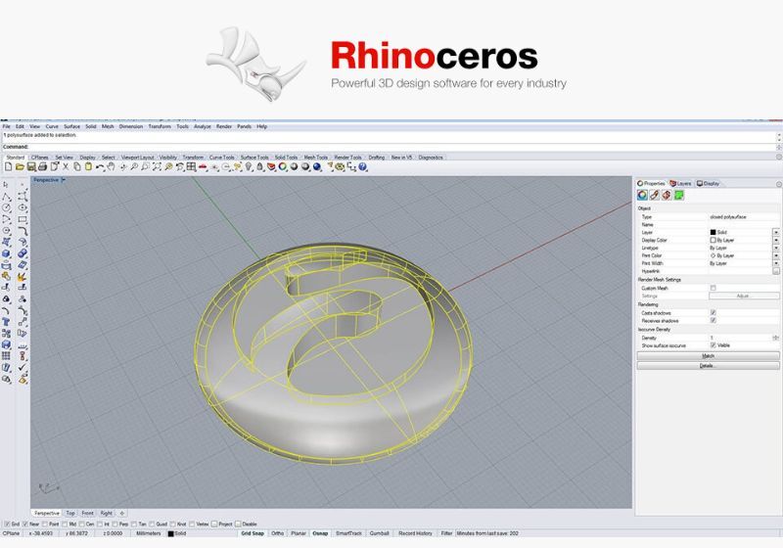This screenshot has width=783, height=548.
Task: Open the Display Color dropdown
Action: [775, 240]
